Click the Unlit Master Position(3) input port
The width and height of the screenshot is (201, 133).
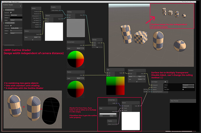[x=152, y=85]
